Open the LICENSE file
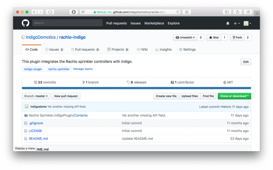 [35, 131]
